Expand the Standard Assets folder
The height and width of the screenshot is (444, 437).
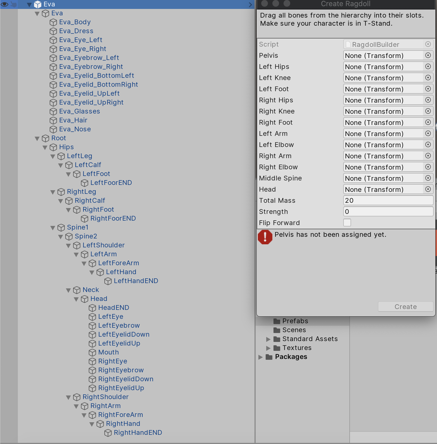[x=268, y=339]
